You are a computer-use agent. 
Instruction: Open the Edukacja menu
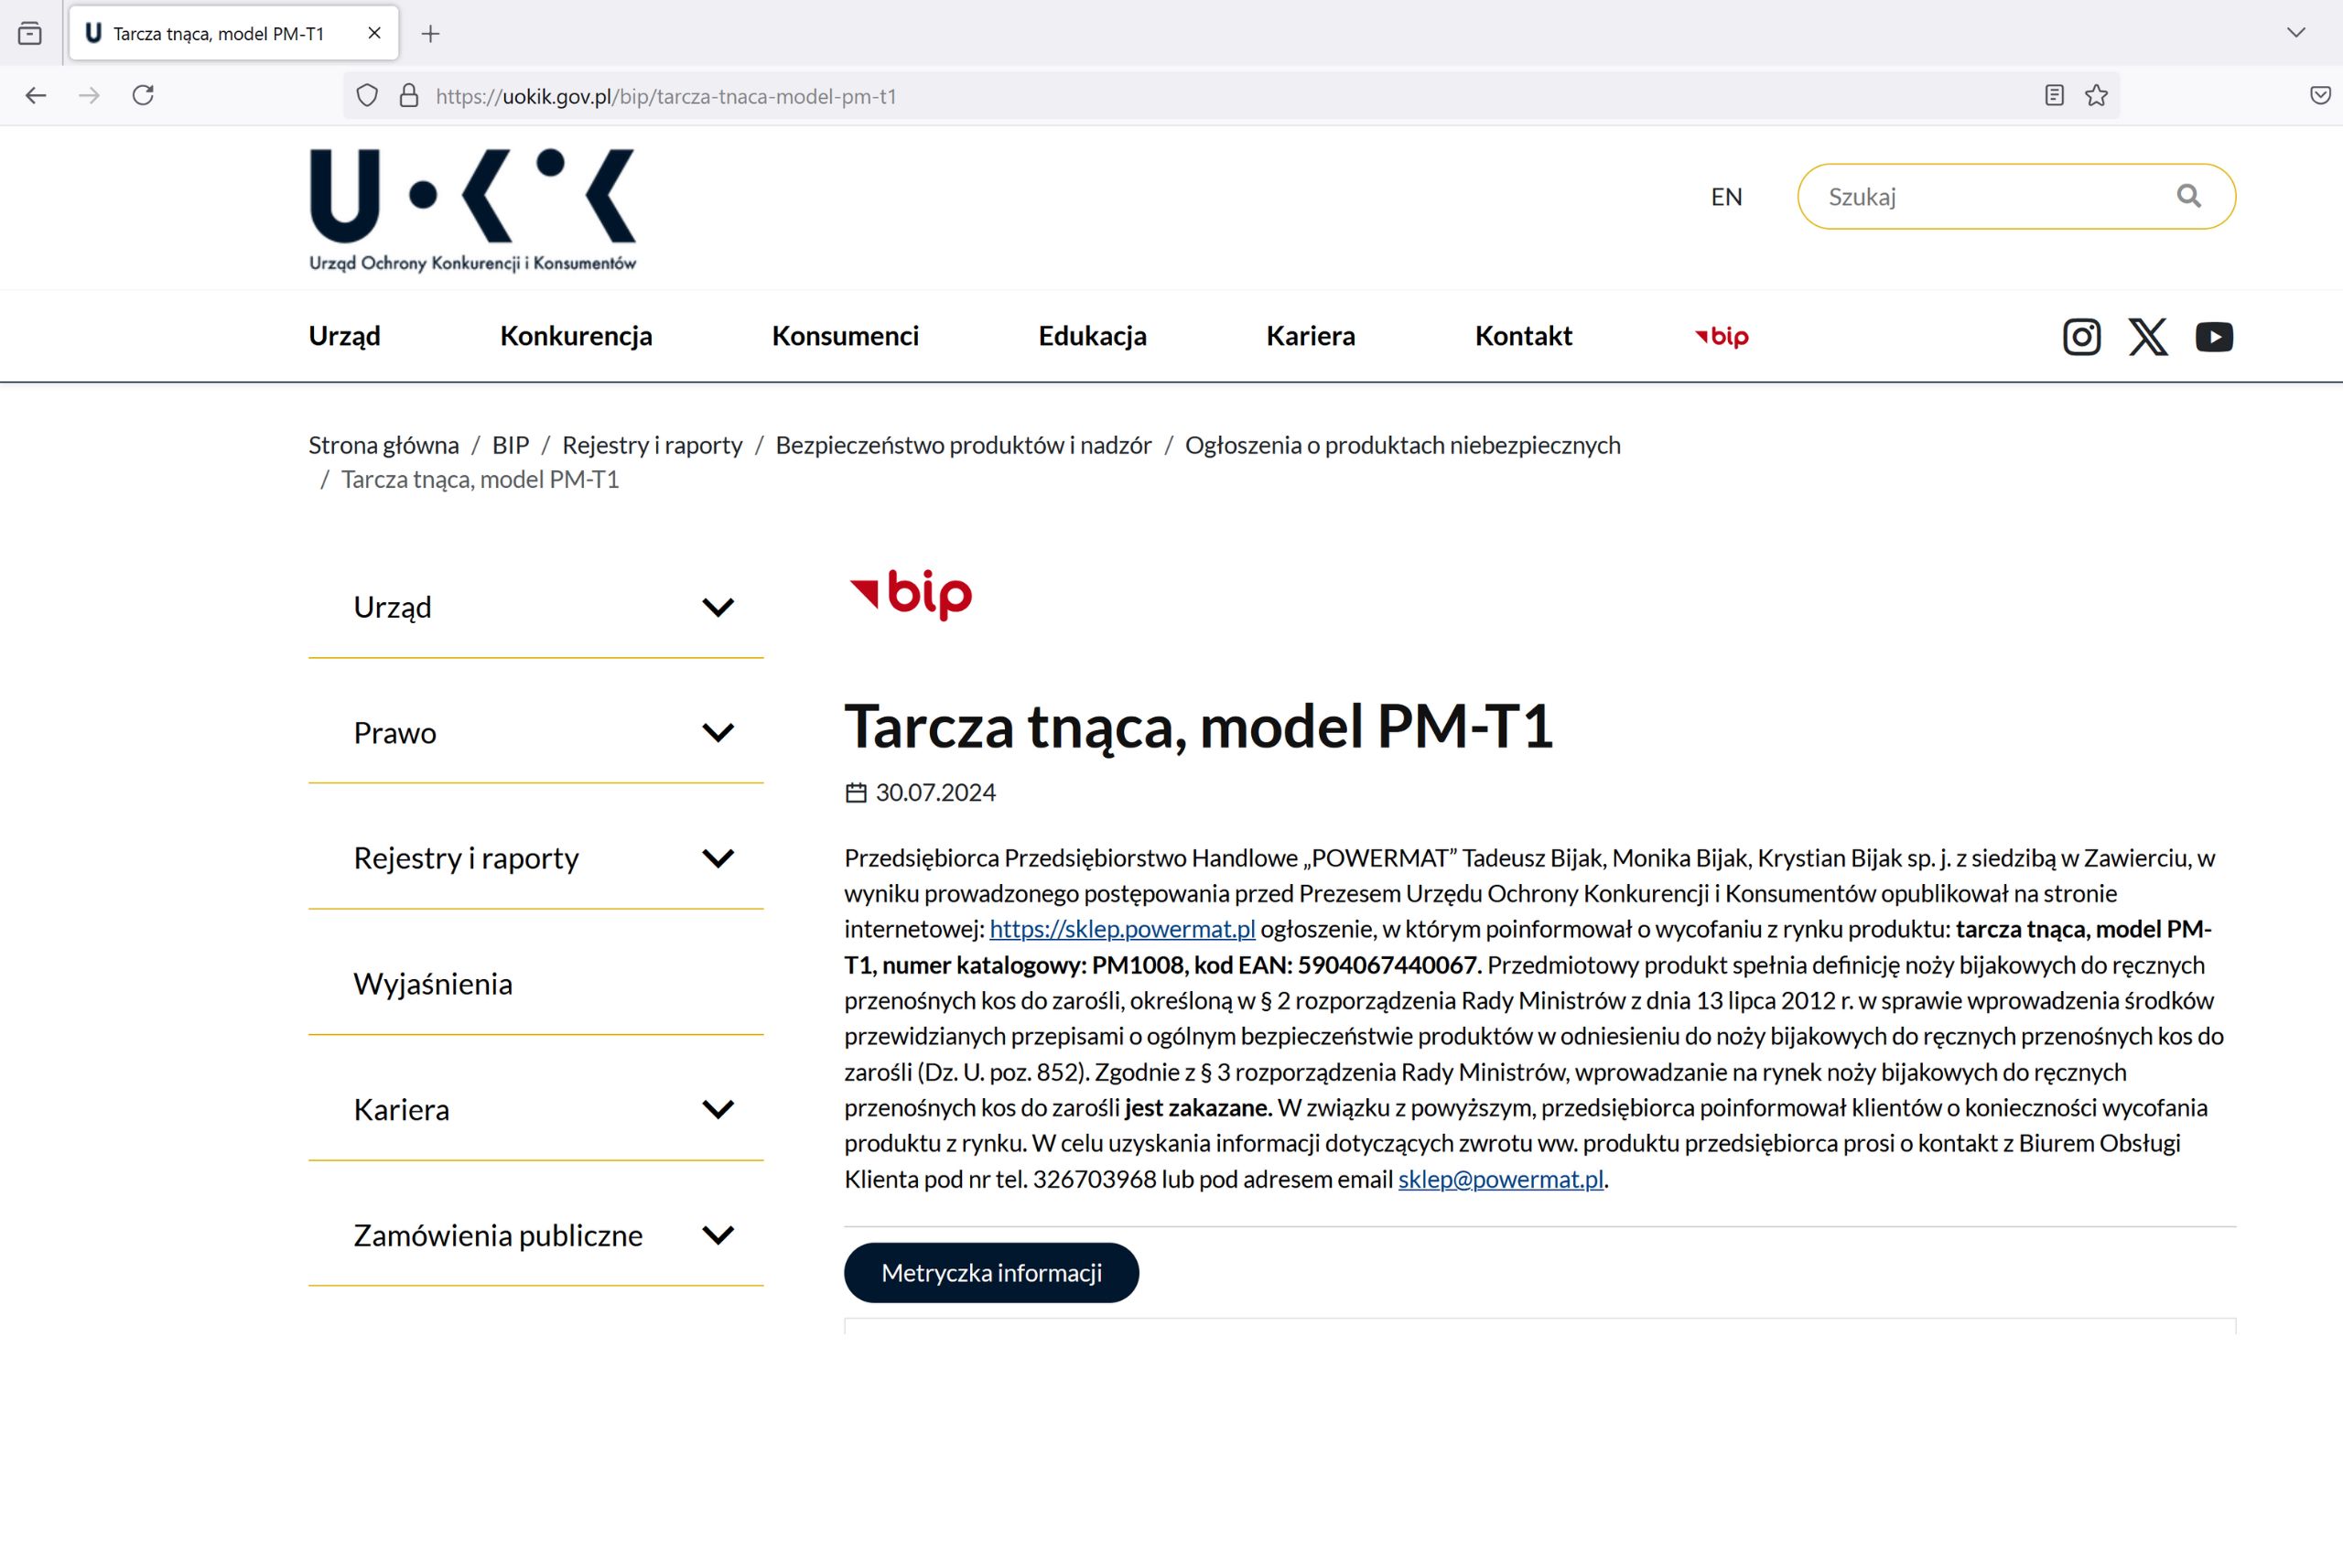point(1093,336)
